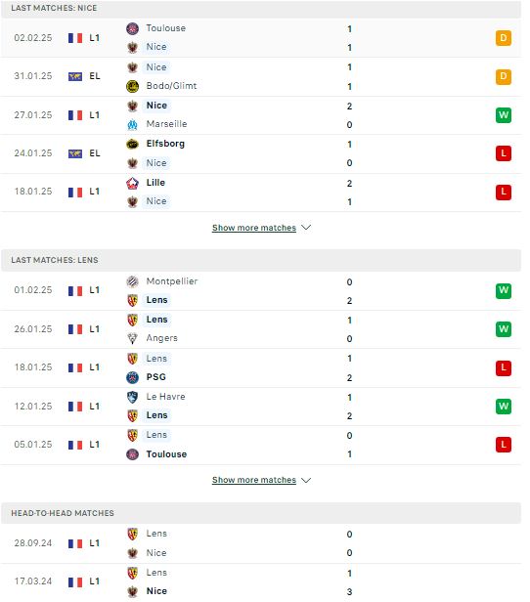Click the PSG club crest
Image resolution: width=530 pixels, height=602 pixels.
pos(132,377)
